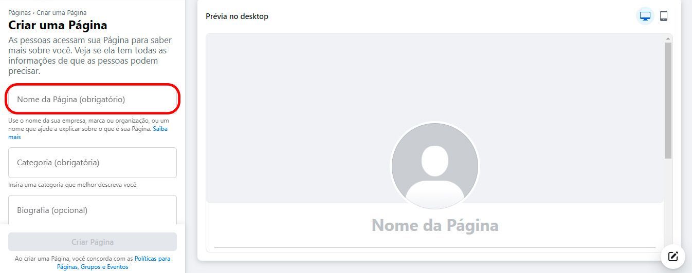
Task: Click the Nome da Página preview title
Action: [x=435, y=225]
